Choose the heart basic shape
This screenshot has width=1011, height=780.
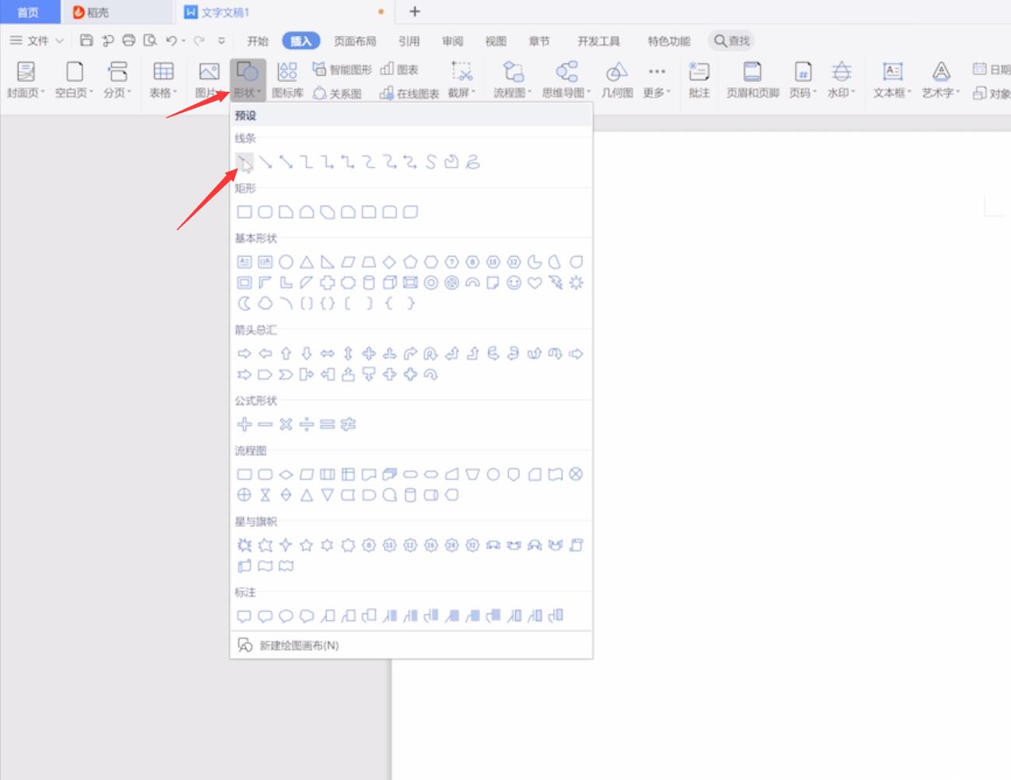[535, 283]
